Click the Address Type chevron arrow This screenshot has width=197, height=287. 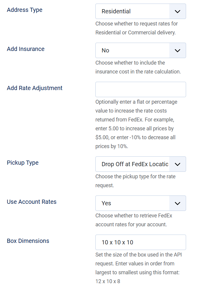pos(178,11)
